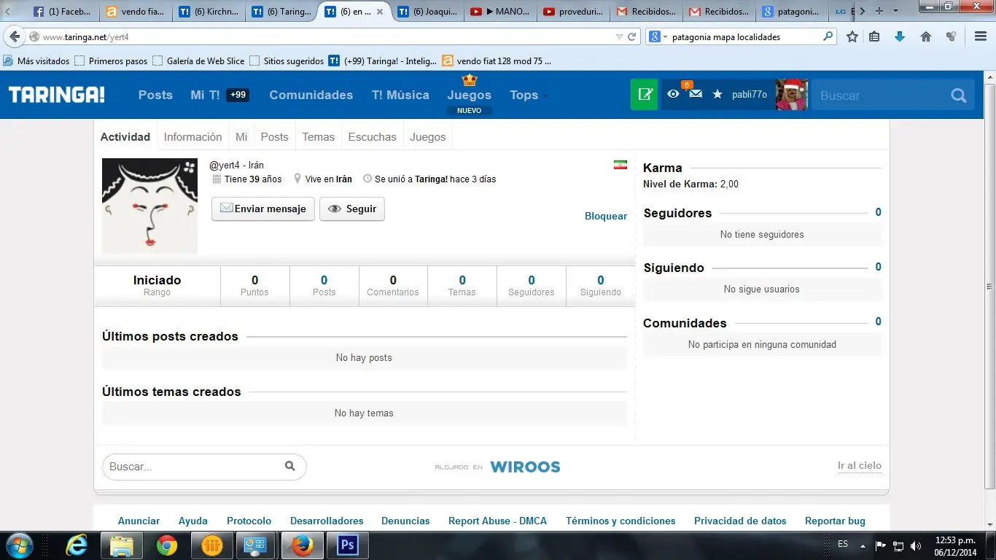Click the favorites star in Taringa header

pyautogui.click(x=717, y=94)
